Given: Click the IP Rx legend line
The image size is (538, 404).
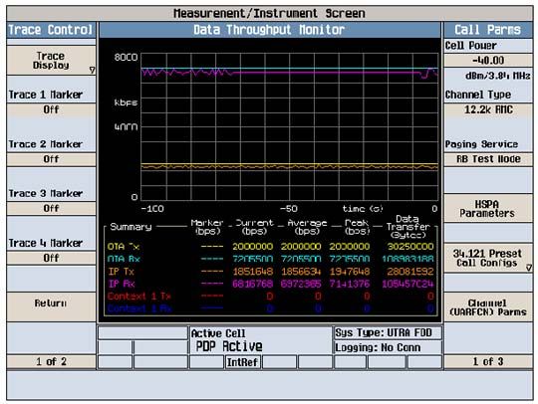Looking at the screenshot, I should tap(212, 284).
